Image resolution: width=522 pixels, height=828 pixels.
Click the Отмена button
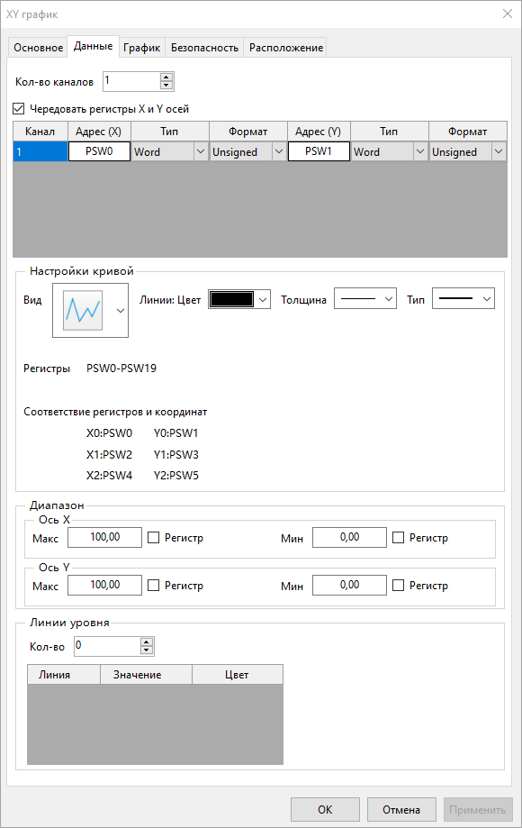pyautogui.click(x=401, y=809)
